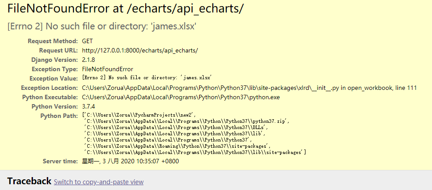The height and width of the screenshot is (190, 432).
Task: Click the FileNotFoundError exception type value
Action: 107,69
